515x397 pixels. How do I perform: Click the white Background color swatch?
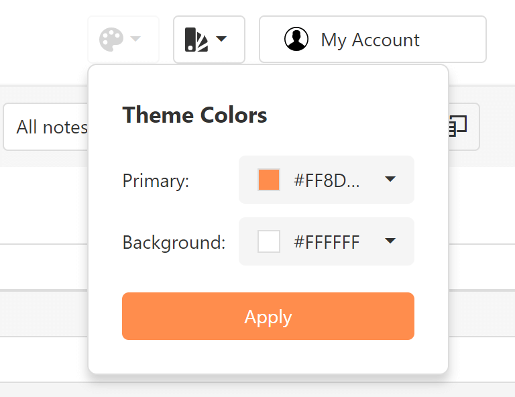click(x=269, y=241)
